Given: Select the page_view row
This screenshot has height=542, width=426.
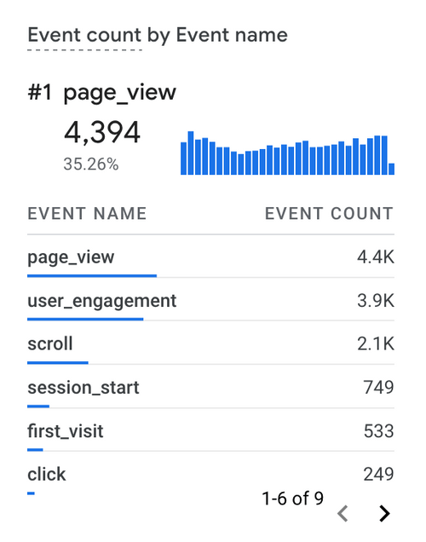Looking at the screenshot, I should click(x=210, y=257).
